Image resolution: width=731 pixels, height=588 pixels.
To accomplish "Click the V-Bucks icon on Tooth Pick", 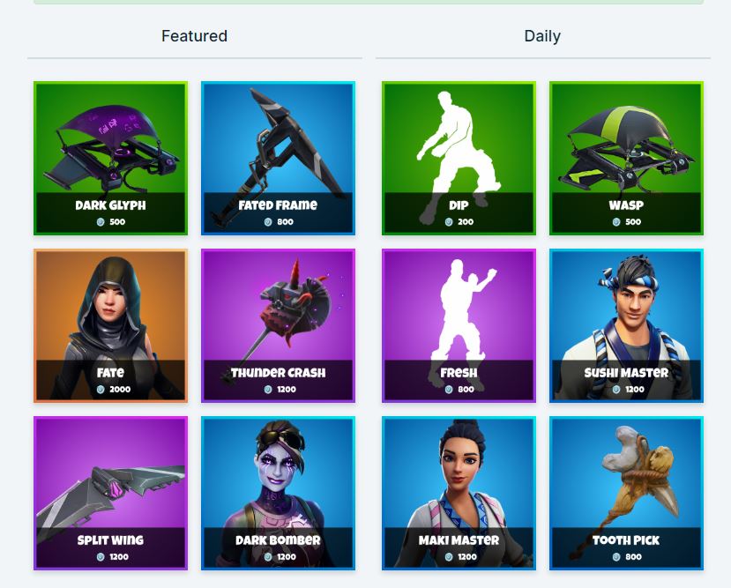I will tap(616, 556).
